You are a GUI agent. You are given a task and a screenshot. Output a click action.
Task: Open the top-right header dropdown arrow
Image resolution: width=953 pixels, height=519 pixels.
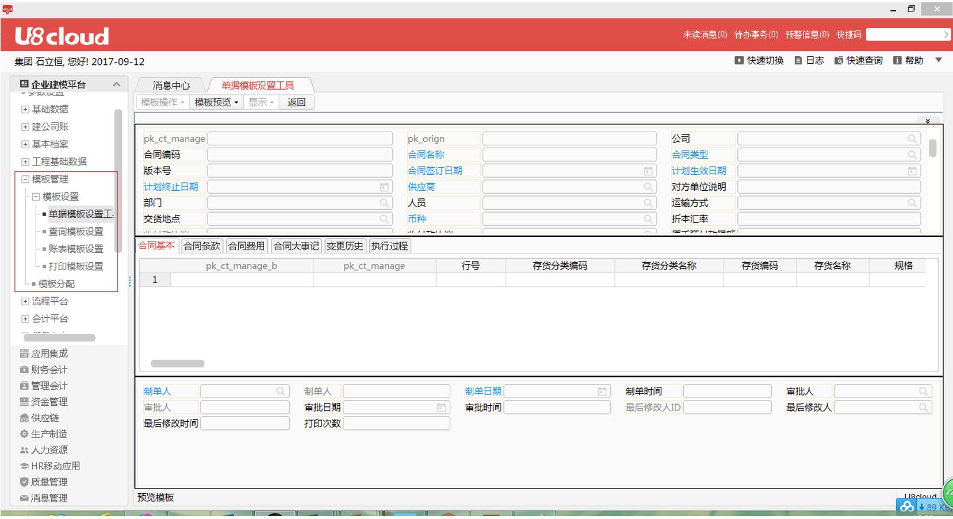coord(939,60)
